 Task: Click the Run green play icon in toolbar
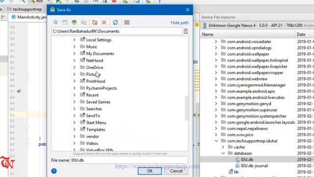pyautogui.click(x=58, y=1)
